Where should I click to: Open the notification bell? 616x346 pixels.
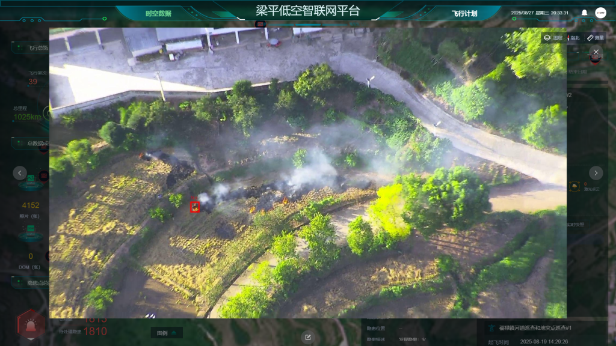[584, 13]
